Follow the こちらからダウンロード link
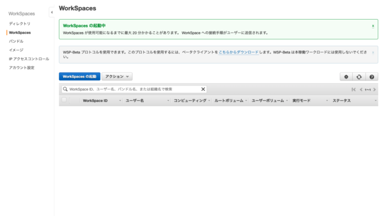380x216 pixels. pyautogui.click(x=239, y=52)
